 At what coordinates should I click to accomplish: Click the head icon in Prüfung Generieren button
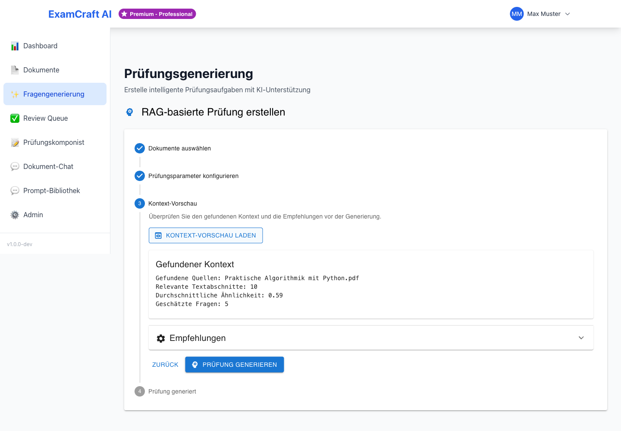click(195, 365)
